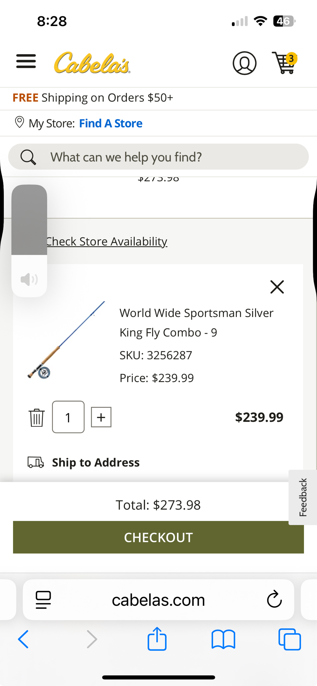Click the quantity input box

click(68, 417)
